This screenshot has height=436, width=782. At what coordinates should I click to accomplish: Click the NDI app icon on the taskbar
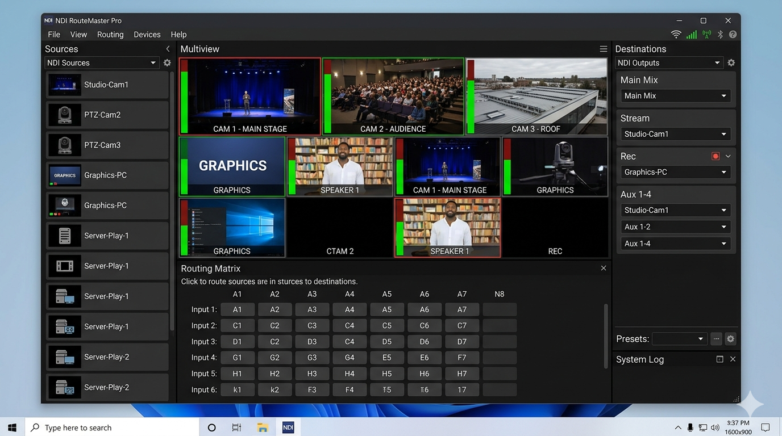click(x=288, y=427)
